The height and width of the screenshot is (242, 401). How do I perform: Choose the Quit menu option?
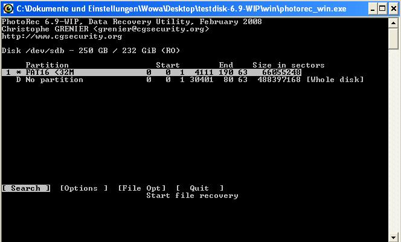pyautogui.click(x=200, y=188)
